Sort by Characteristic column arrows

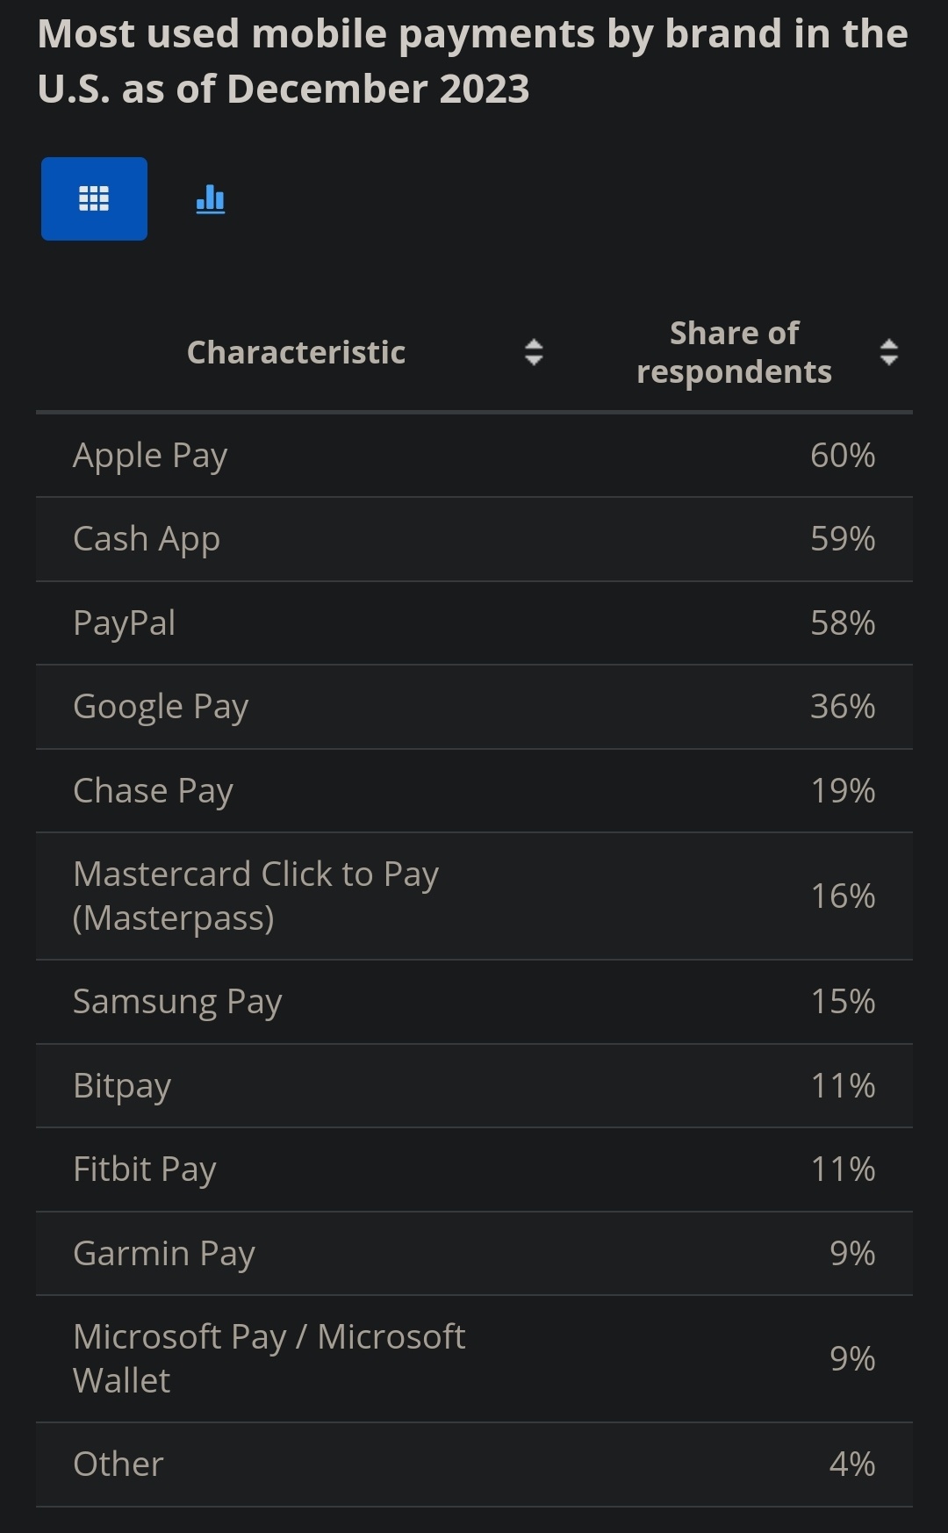pyautogui.click(x=534, y=352)
